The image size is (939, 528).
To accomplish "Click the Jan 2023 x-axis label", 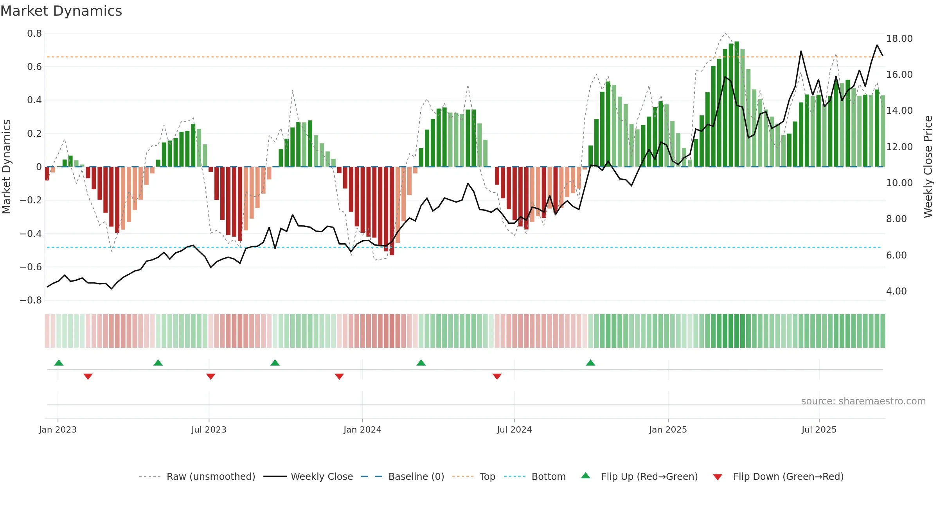I will [x=58, y=429].
